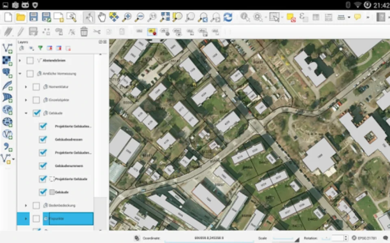Create a new project with blank page icon
Viewport: 390px width, 243px height.
[x=8, y=17]
